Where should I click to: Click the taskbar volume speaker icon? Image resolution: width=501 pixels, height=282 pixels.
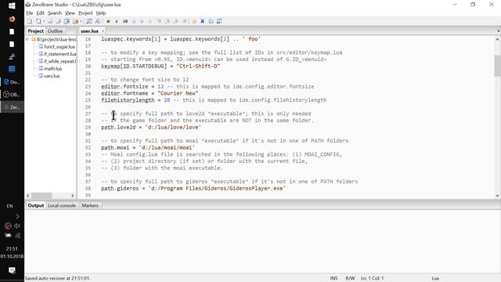17,226
